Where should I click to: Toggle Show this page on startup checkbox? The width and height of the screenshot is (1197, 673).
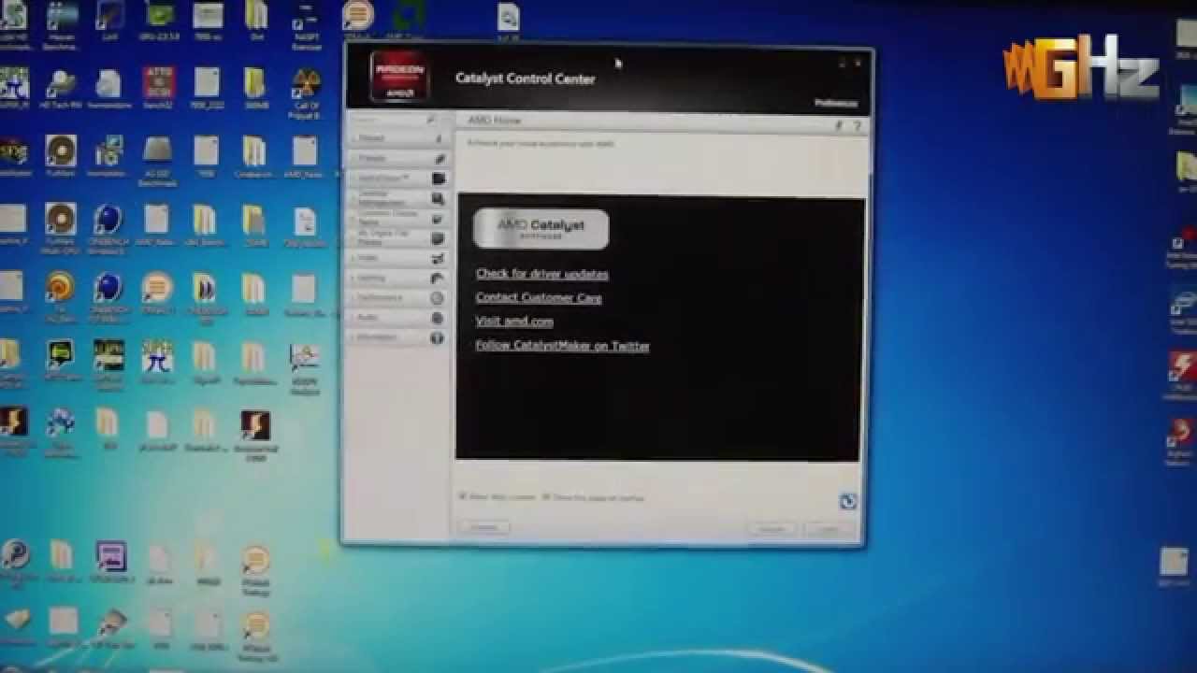click(546, 497)
